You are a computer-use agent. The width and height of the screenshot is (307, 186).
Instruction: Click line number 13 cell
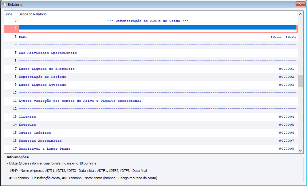11,117
